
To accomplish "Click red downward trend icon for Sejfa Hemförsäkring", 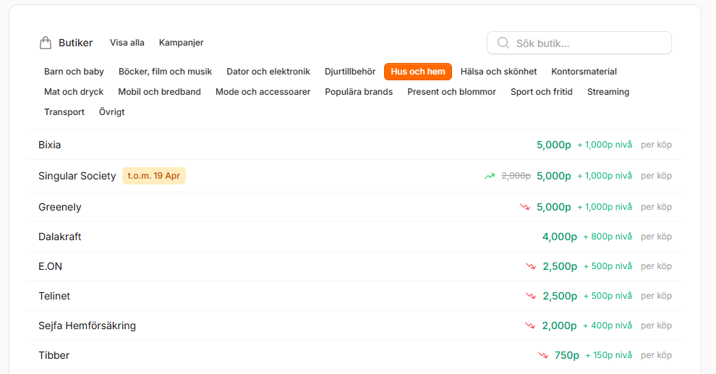I will 529,326.
